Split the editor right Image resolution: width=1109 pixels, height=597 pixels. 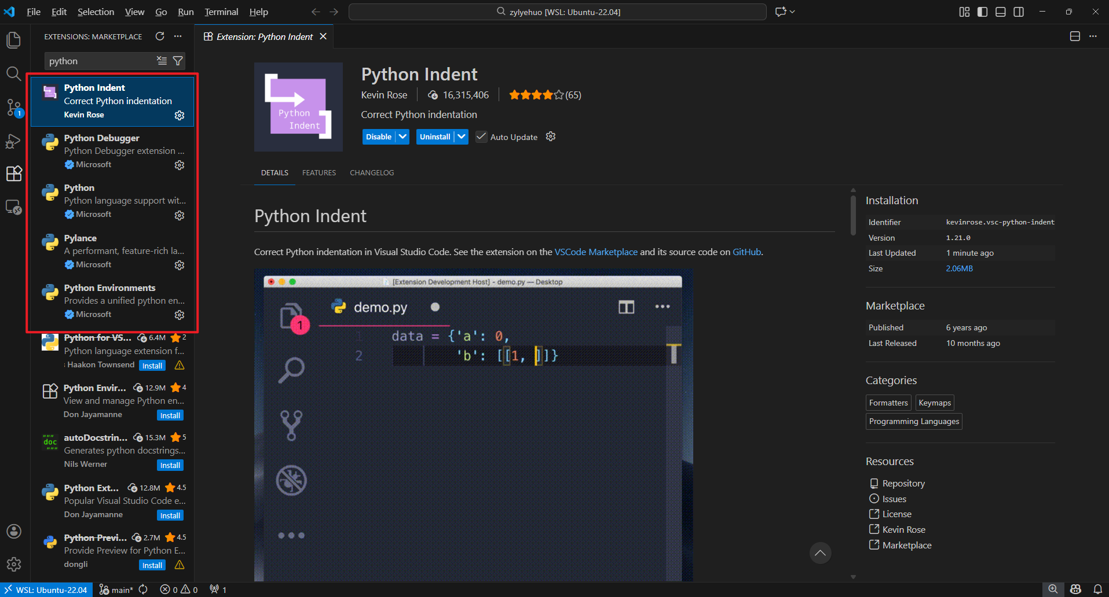click(1075, 36)
